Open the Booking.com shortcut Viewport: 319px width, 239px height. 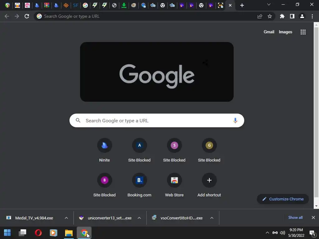click(x=139, y=185)
